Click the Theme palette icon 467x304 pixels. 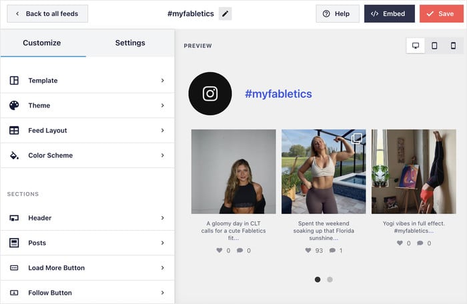click(x=14, y=105)
